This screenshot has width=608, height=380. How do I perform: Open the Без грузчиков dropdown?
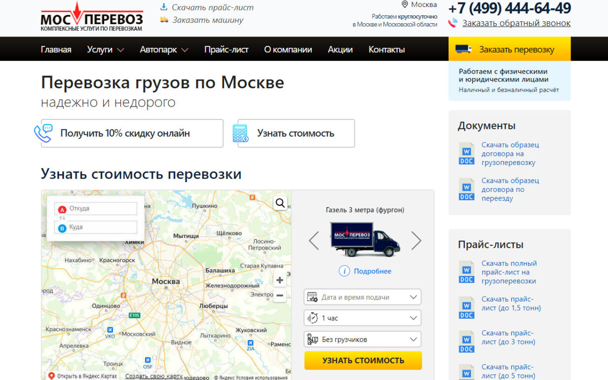(x=362, y=340)
